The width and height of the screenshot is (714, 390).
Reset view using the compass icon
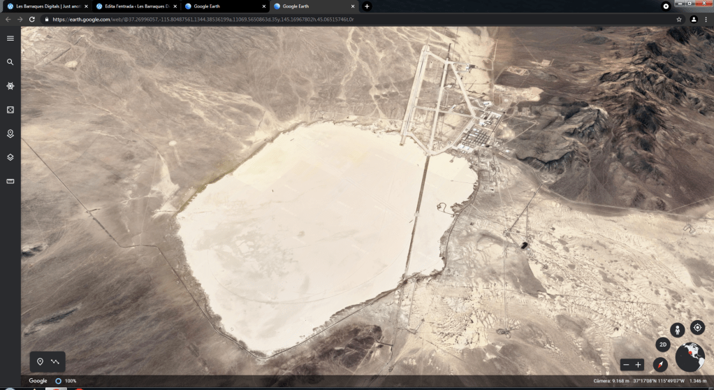660,364
